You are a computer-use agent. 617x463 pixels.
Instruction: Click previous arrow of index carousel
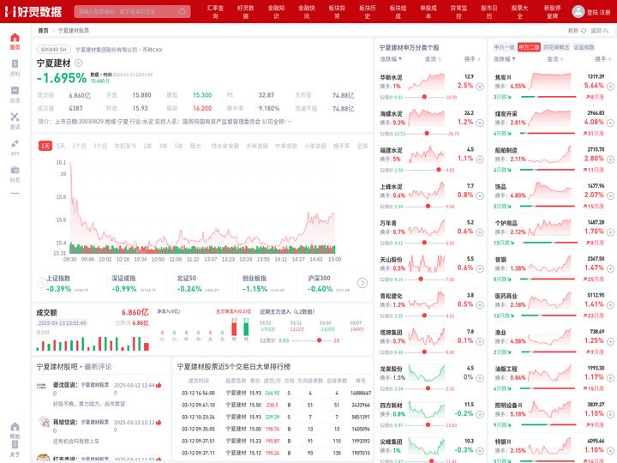click(42, 283)
